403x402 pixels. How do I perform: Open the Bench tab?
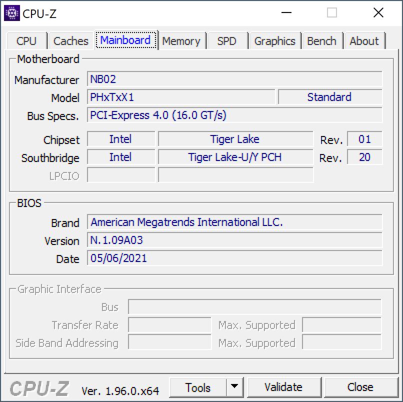click(322, 41)
